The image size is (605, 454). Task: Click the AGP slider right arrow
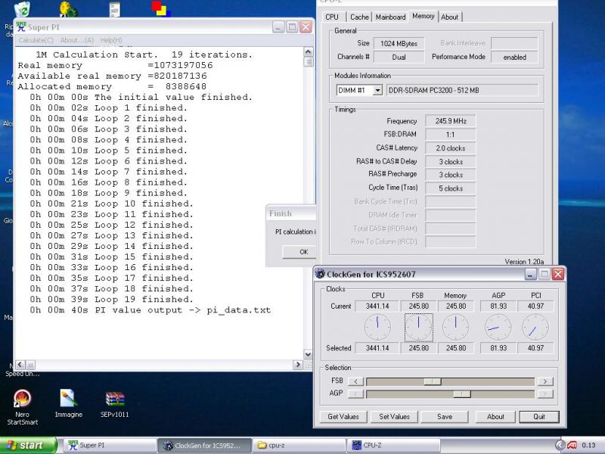544,393
